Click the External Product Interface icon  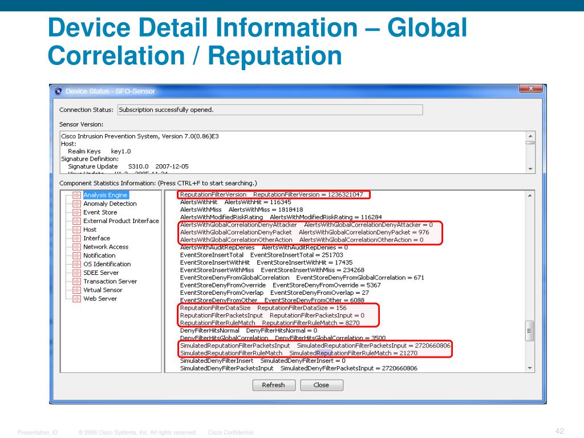(x=77, y=221)
